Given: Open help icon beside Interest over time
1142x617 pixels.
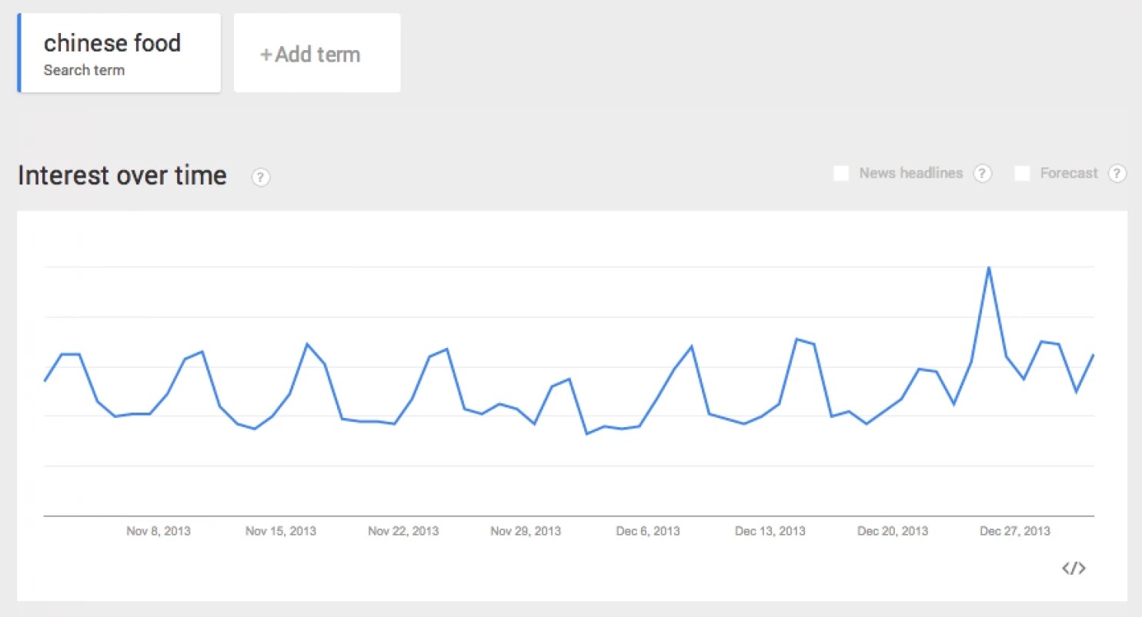Looking at the screenshot, I should click(261, 177).
